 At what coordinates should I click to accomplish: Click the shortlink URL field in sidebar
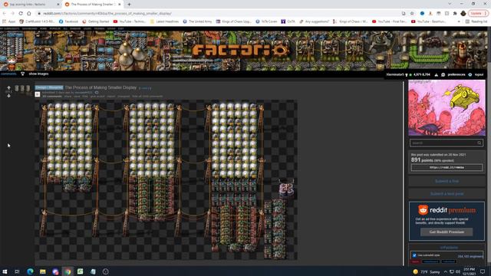tap(447, 168)
